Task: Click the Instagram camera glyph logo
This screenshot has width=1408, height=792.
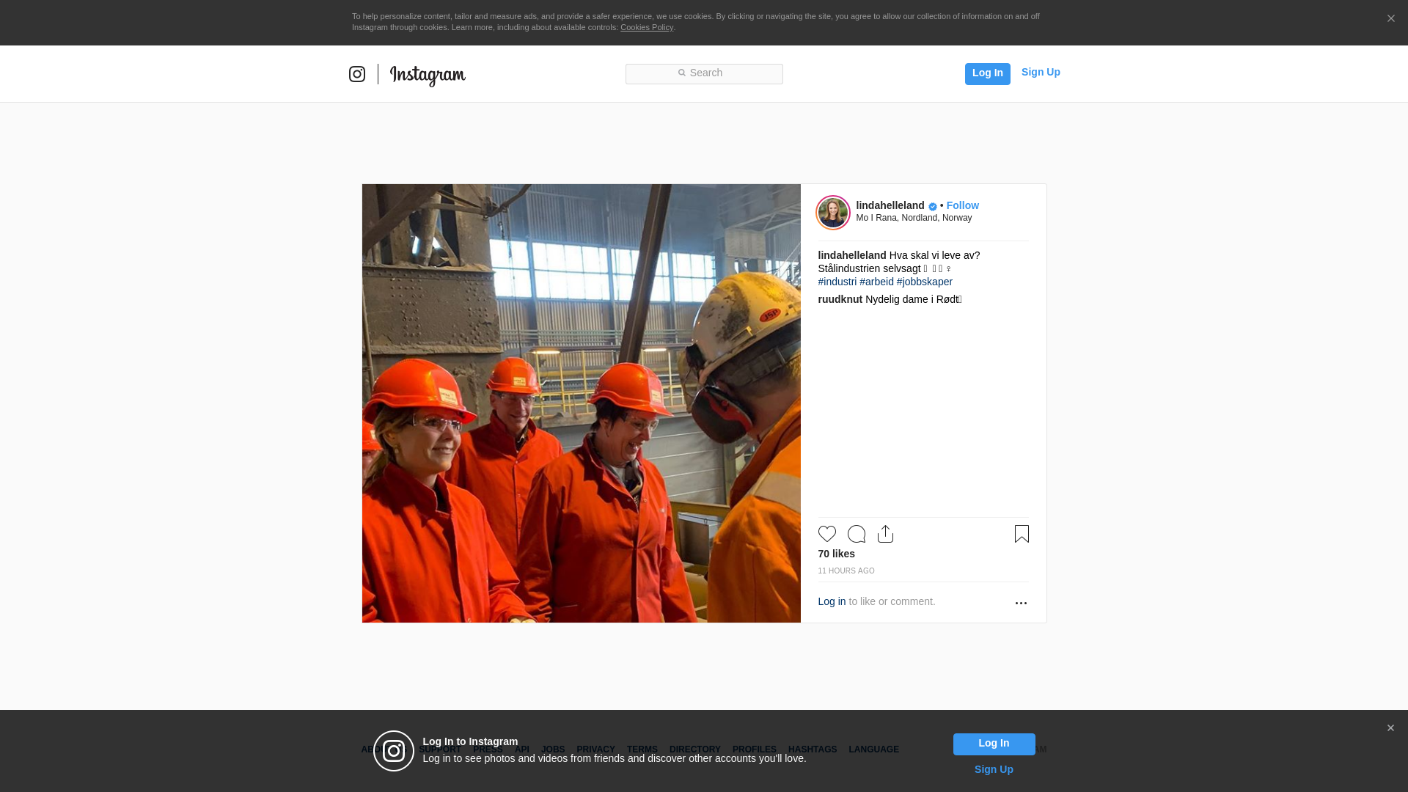Action: [357, 74]
